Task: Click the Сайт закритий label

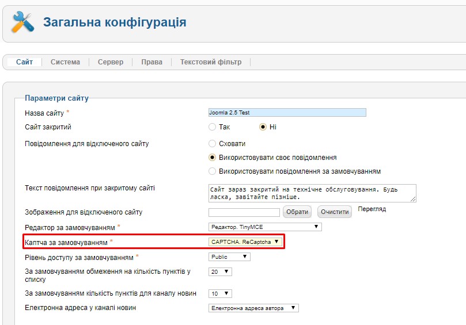Action: pos(48,127)
